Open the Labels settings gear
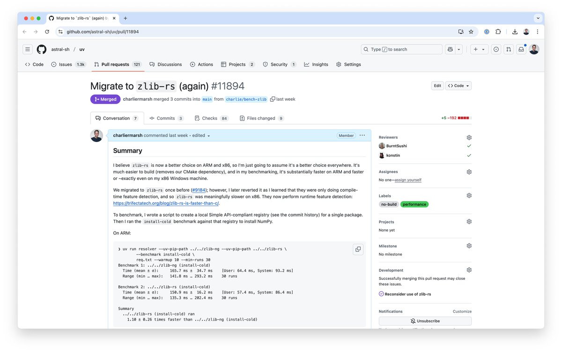Image resolution: width=562 pixels, height=352 pixels. coord(469,196)
